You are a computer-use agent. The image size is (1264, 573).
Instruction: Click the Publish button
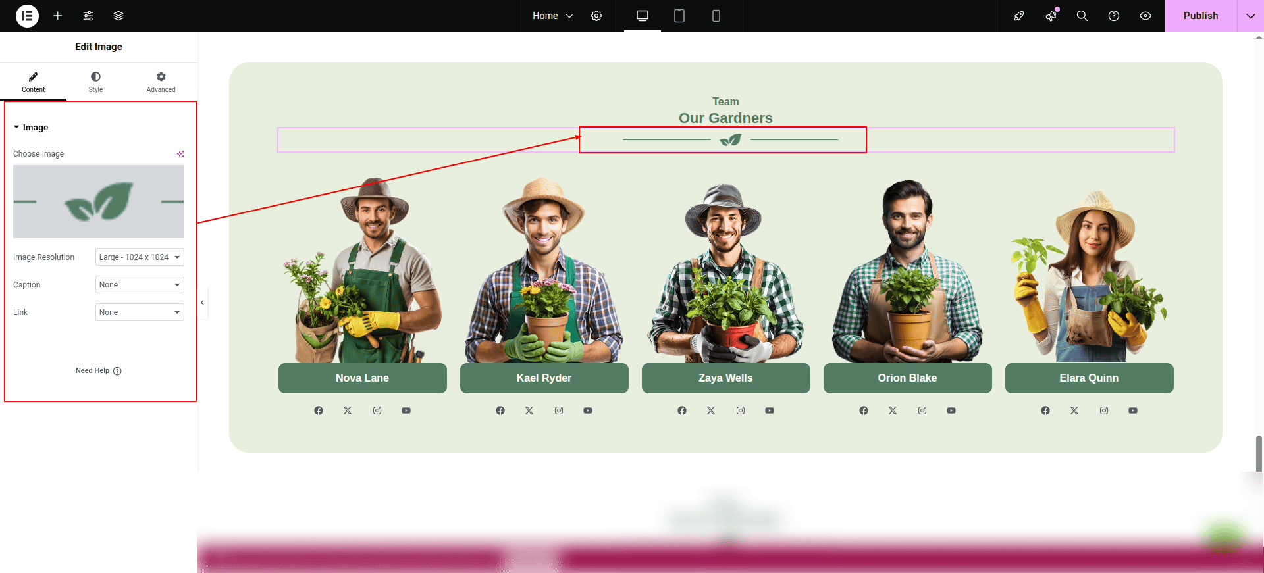point(1201,16)
